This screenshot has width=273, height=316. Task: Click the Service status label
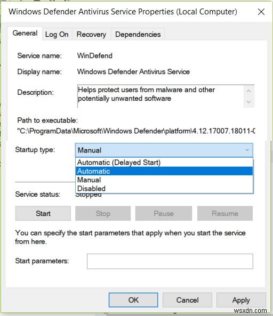click(x=38, y=195)
